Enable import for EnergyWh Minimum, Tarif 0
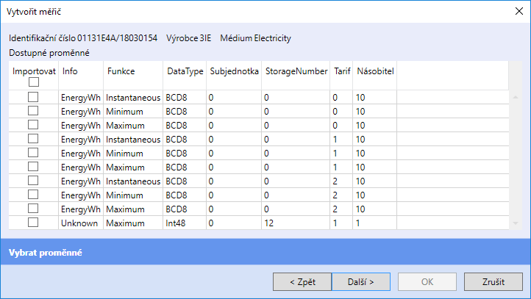 tap(33, 111)
